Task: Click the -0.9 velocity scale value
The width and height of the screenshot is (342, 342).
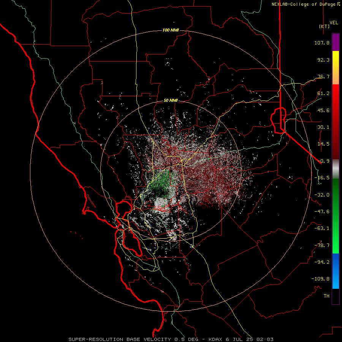Action: pyautogui.click(x=323, y=161)
